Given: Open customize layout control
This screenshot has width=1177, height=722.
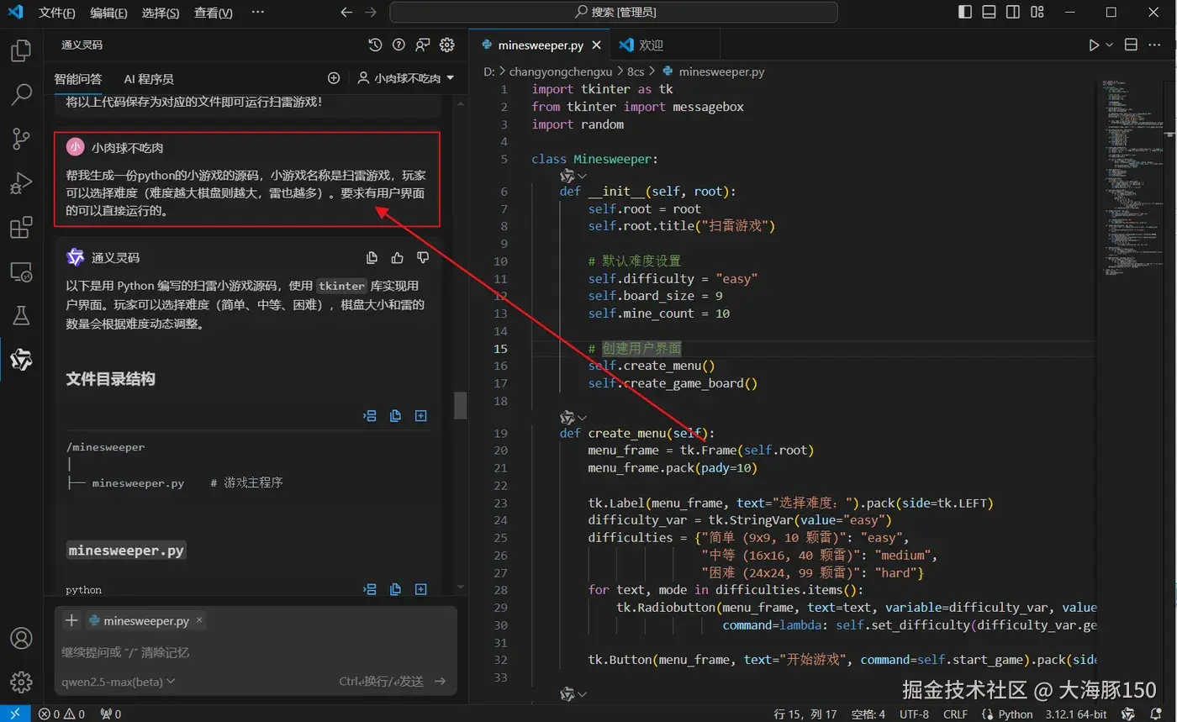Looking at the screenshot, I should [x=1037, y=12].
